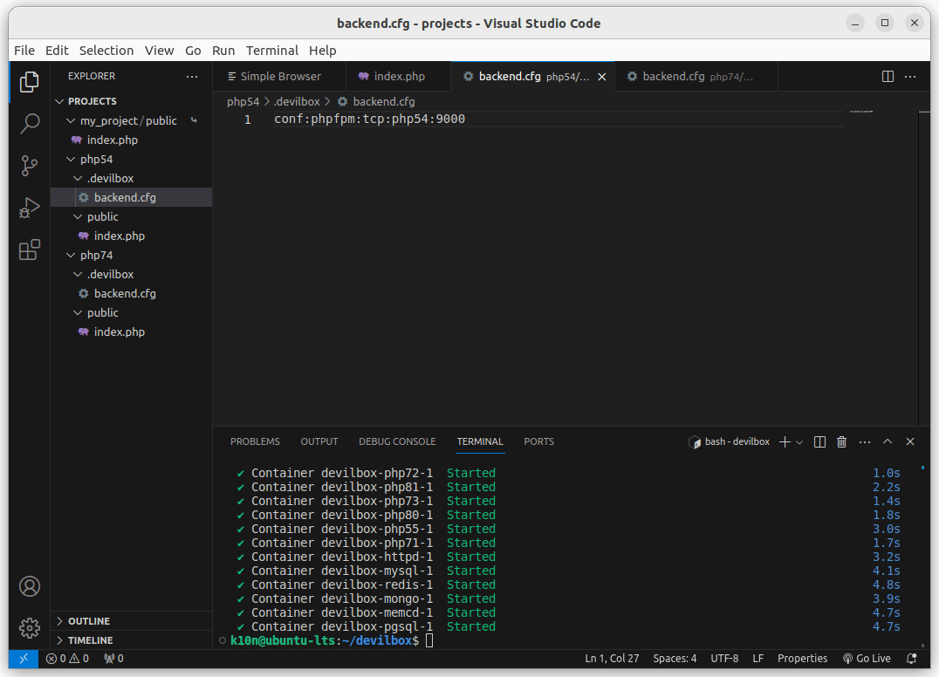Open the new terminal launch profile dropdown

point(799,442)
